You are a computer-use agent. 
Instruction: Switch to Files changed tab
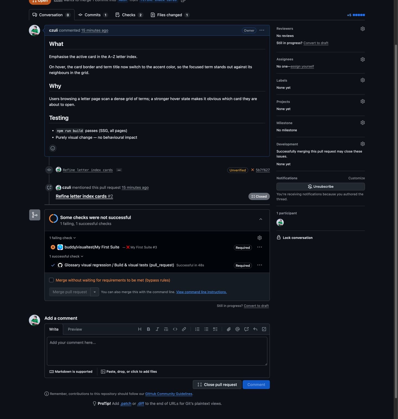coord(170,15)
